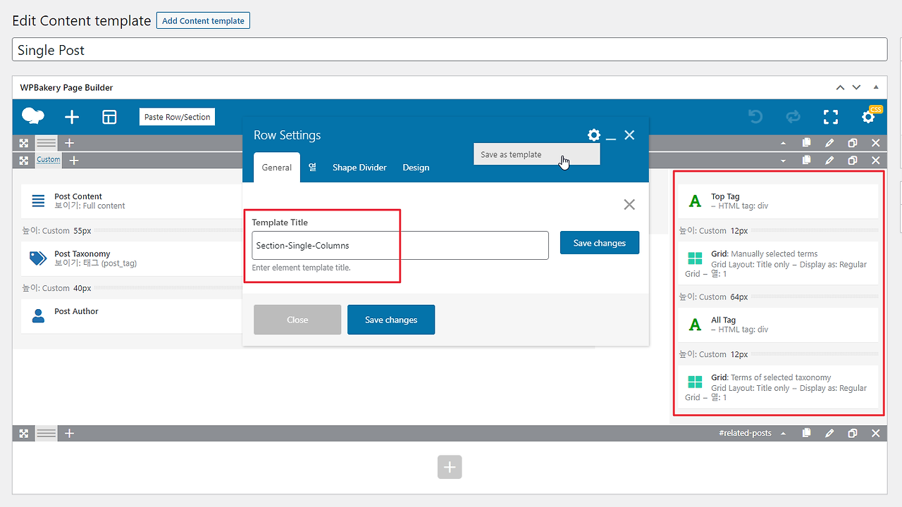Click the #related-posts row ID label

(x=745, y=433)
